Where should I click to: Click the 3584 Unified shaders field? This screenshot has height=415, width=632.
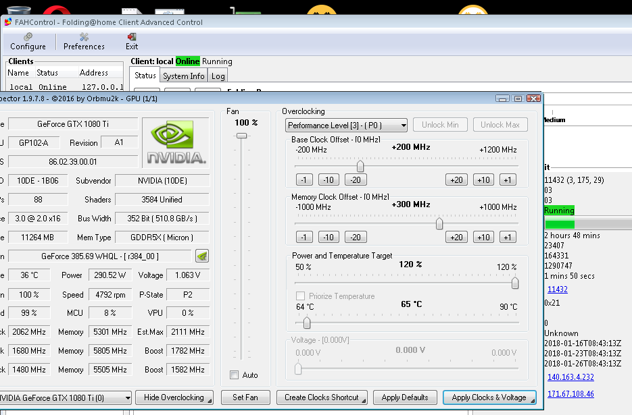pos(162,199)
